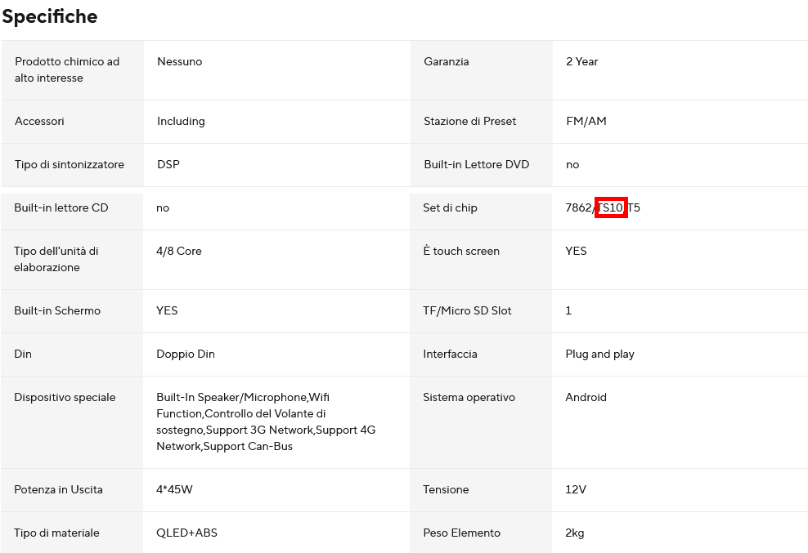This screenshot has height=553, width=808.
Task: Click the QLED+ABS material value
Action: (186, 533)
